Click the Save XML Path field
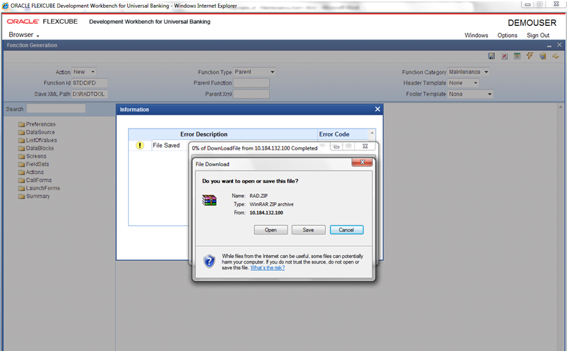567x351 pixels. click(89, 94)
